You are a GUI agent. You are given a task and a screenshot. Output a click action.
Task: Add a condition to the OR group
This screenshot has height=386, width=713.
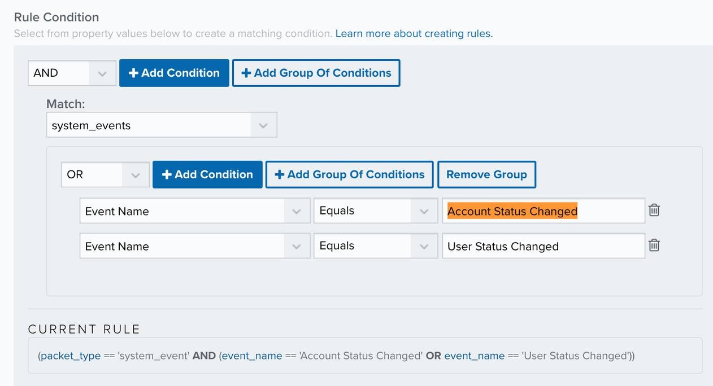pyautogui.click(x=207, y=175)
